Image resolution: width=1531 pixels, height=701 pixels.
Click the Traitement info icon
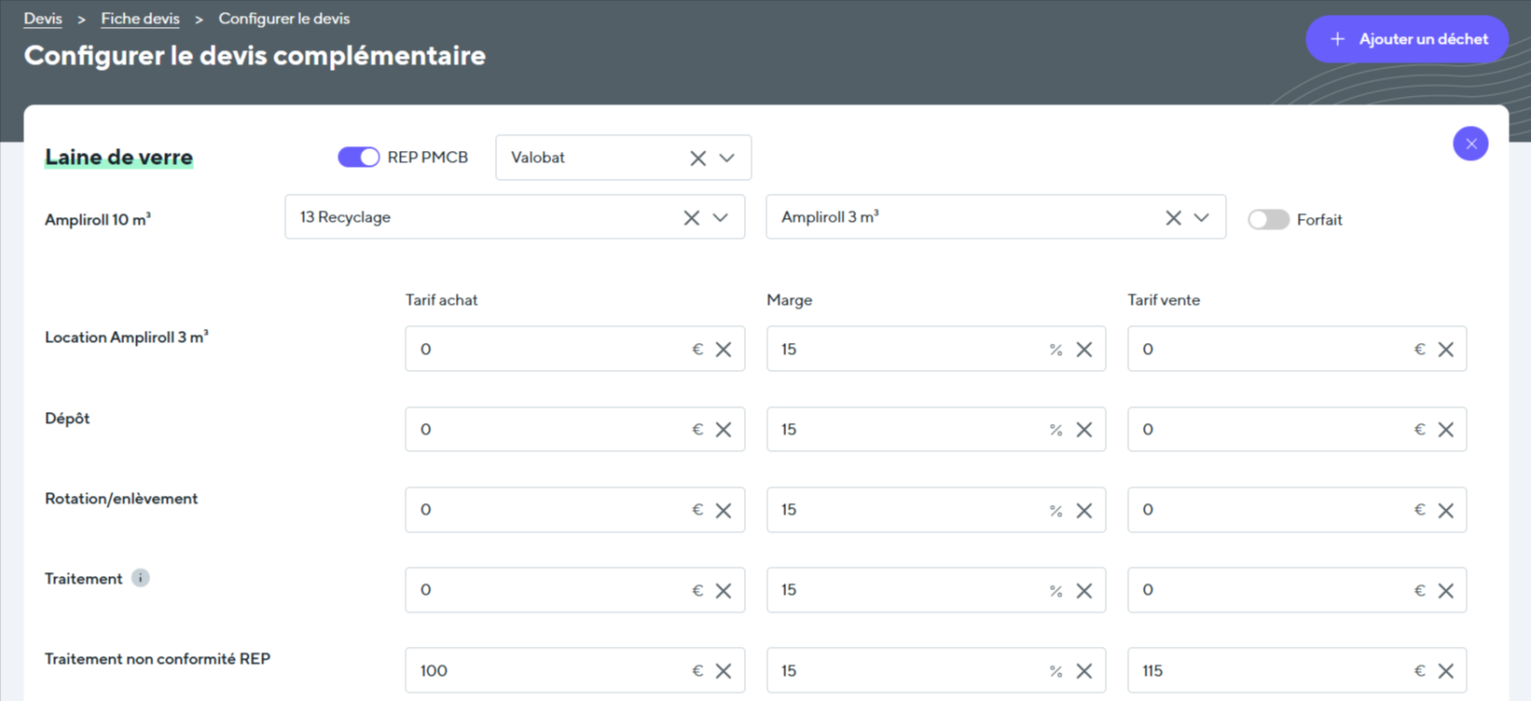[x=140, y=578]
